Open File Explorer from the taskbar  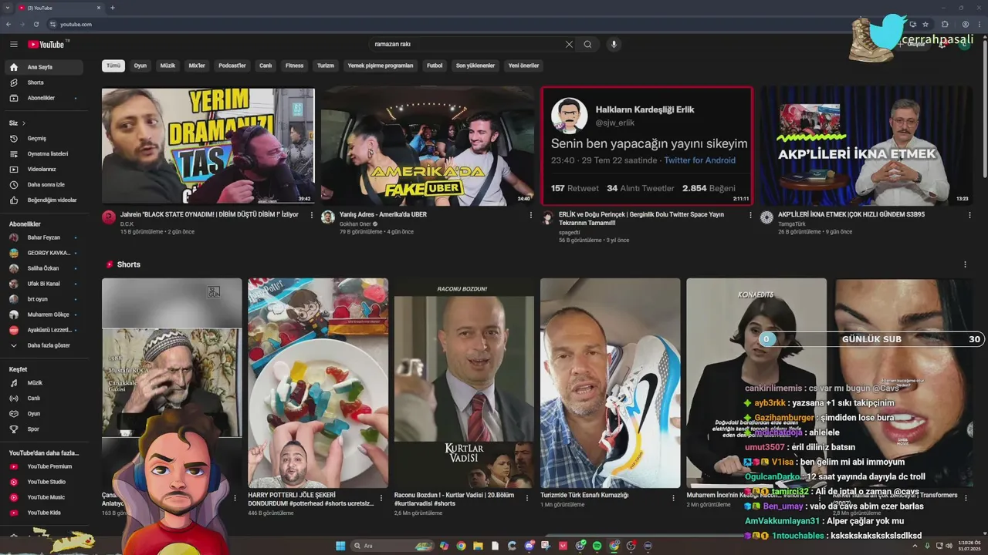pos(478,546)
